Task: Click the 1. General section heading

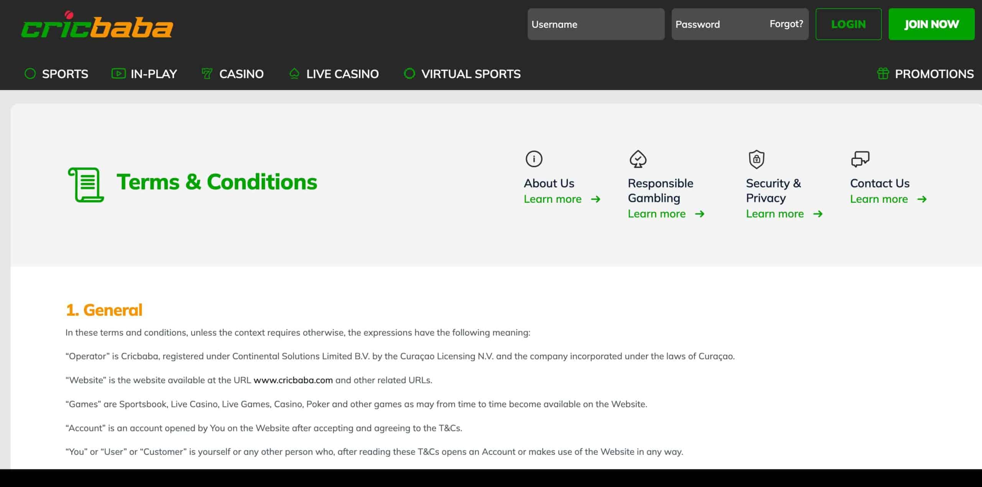Action: 104,310
